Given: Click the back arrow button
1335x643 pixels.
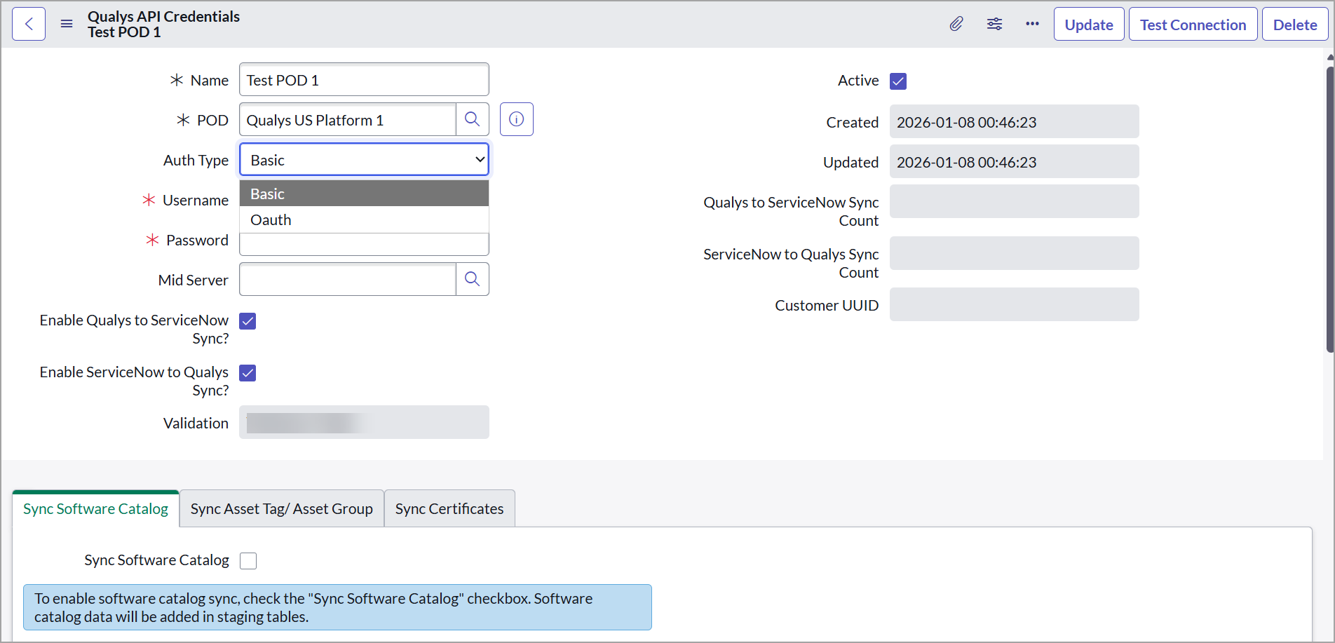Looking at the screenshot, I should tap(29, 24).
